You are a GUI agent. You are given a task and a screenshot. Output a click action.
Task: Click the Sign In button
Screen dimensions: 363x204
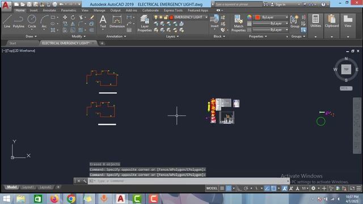coord(280,5)
